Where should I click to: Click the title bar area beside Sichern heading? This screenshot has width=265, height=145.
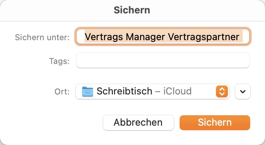pos(203,10)
